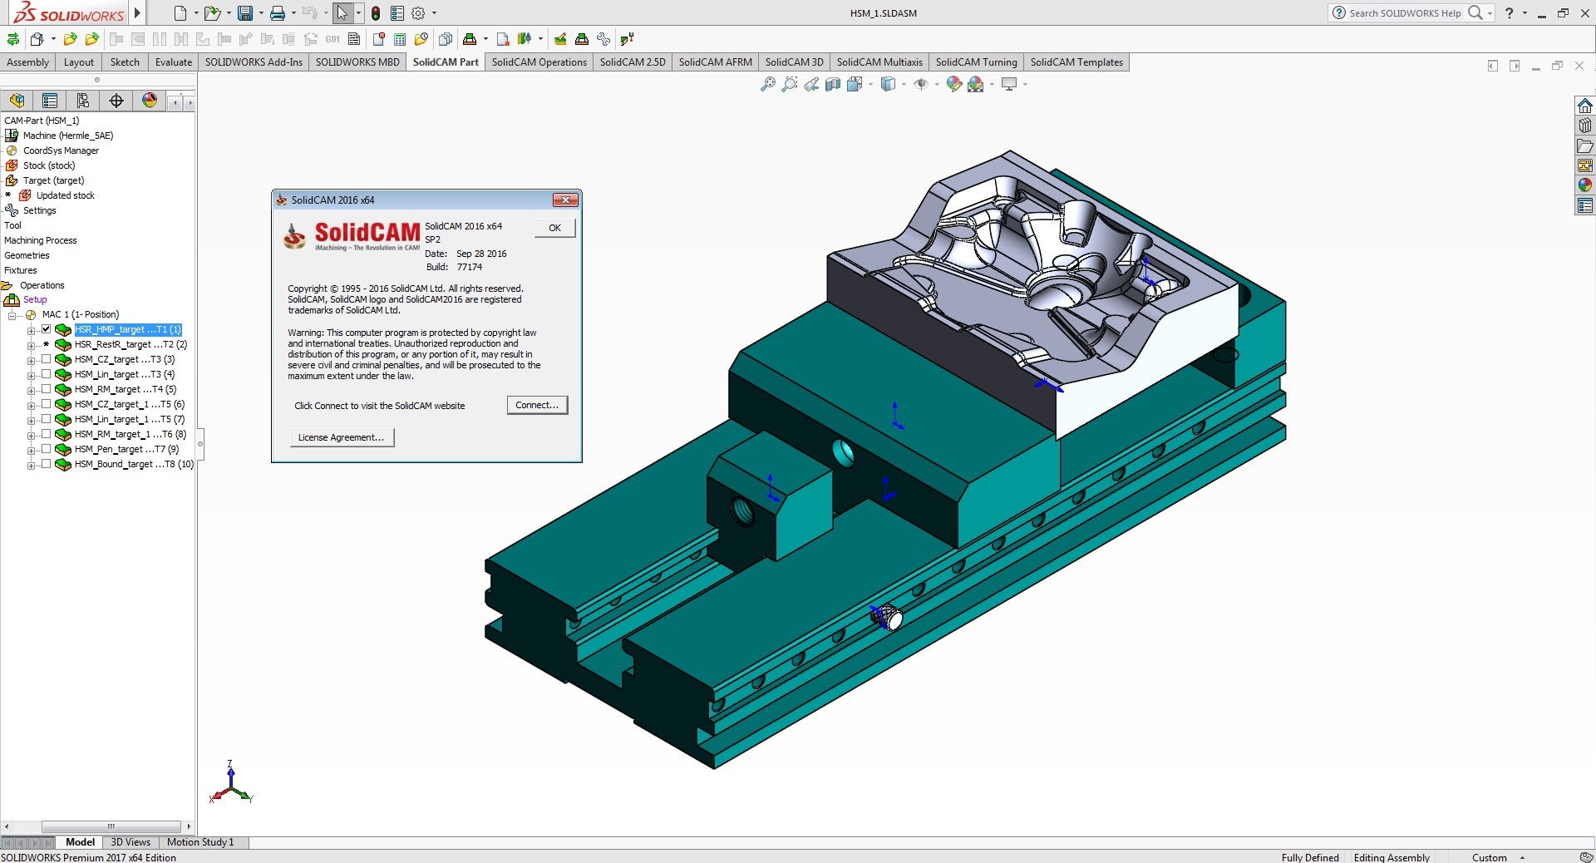1596x863 pixels.
Task: Check the HSM_Pen_target T7 (9) checkbox
Action: point(47,449)
